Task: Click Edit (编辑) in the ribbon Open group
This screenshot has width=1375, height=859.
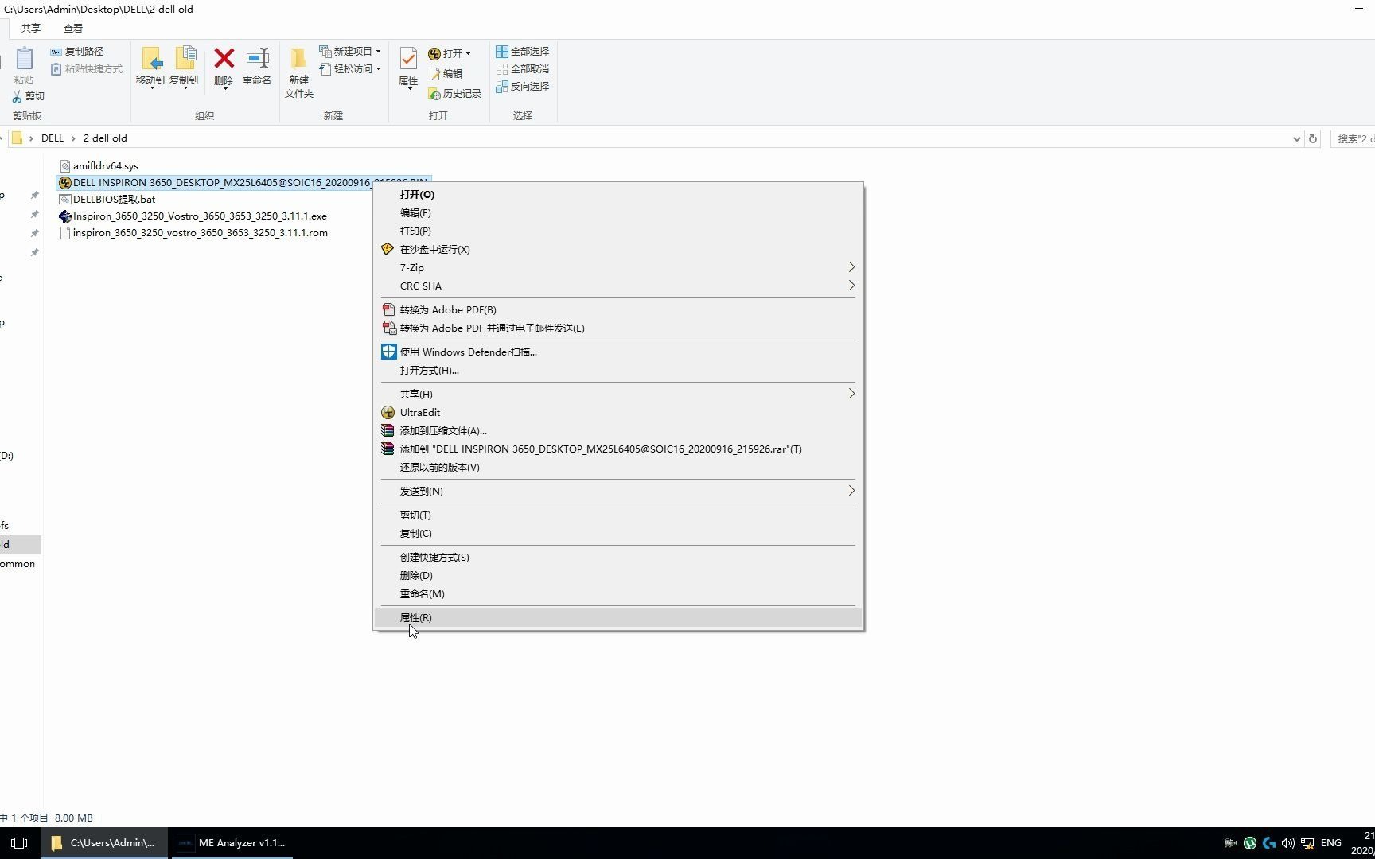Action: (x=446, y=74)
